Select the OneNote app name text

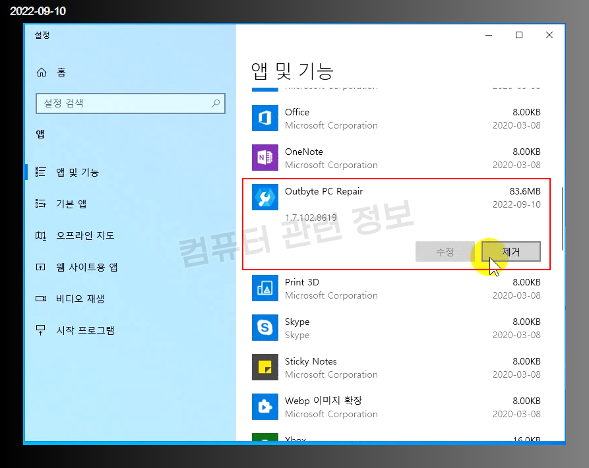[x=304, y=152]
